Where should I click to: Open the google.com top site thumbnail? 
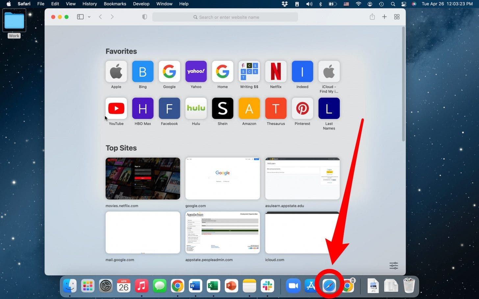(223, 178)
